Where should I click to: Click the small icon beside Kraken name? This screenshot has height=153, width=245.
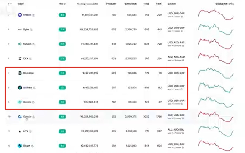pyautogui.click(x=34, y=15)
